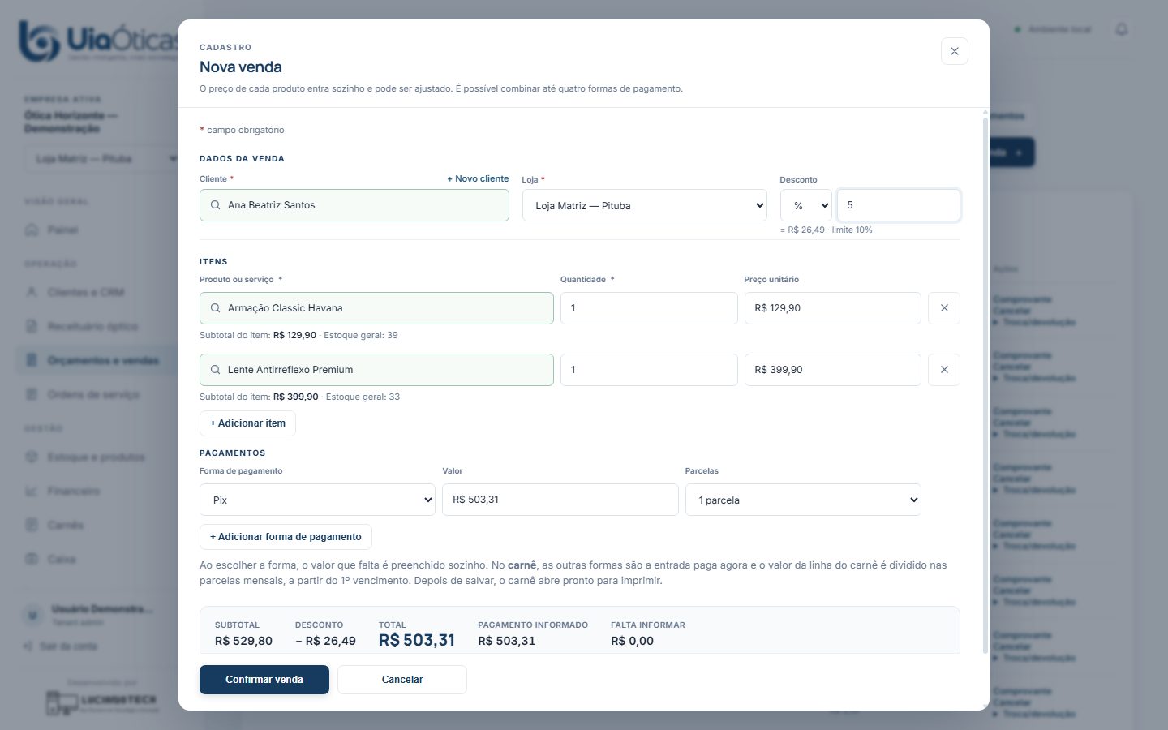This screenshot has height=730, width=1168.
Task: Remove the Armação Classic Havana item row
Action: point(944,308)
